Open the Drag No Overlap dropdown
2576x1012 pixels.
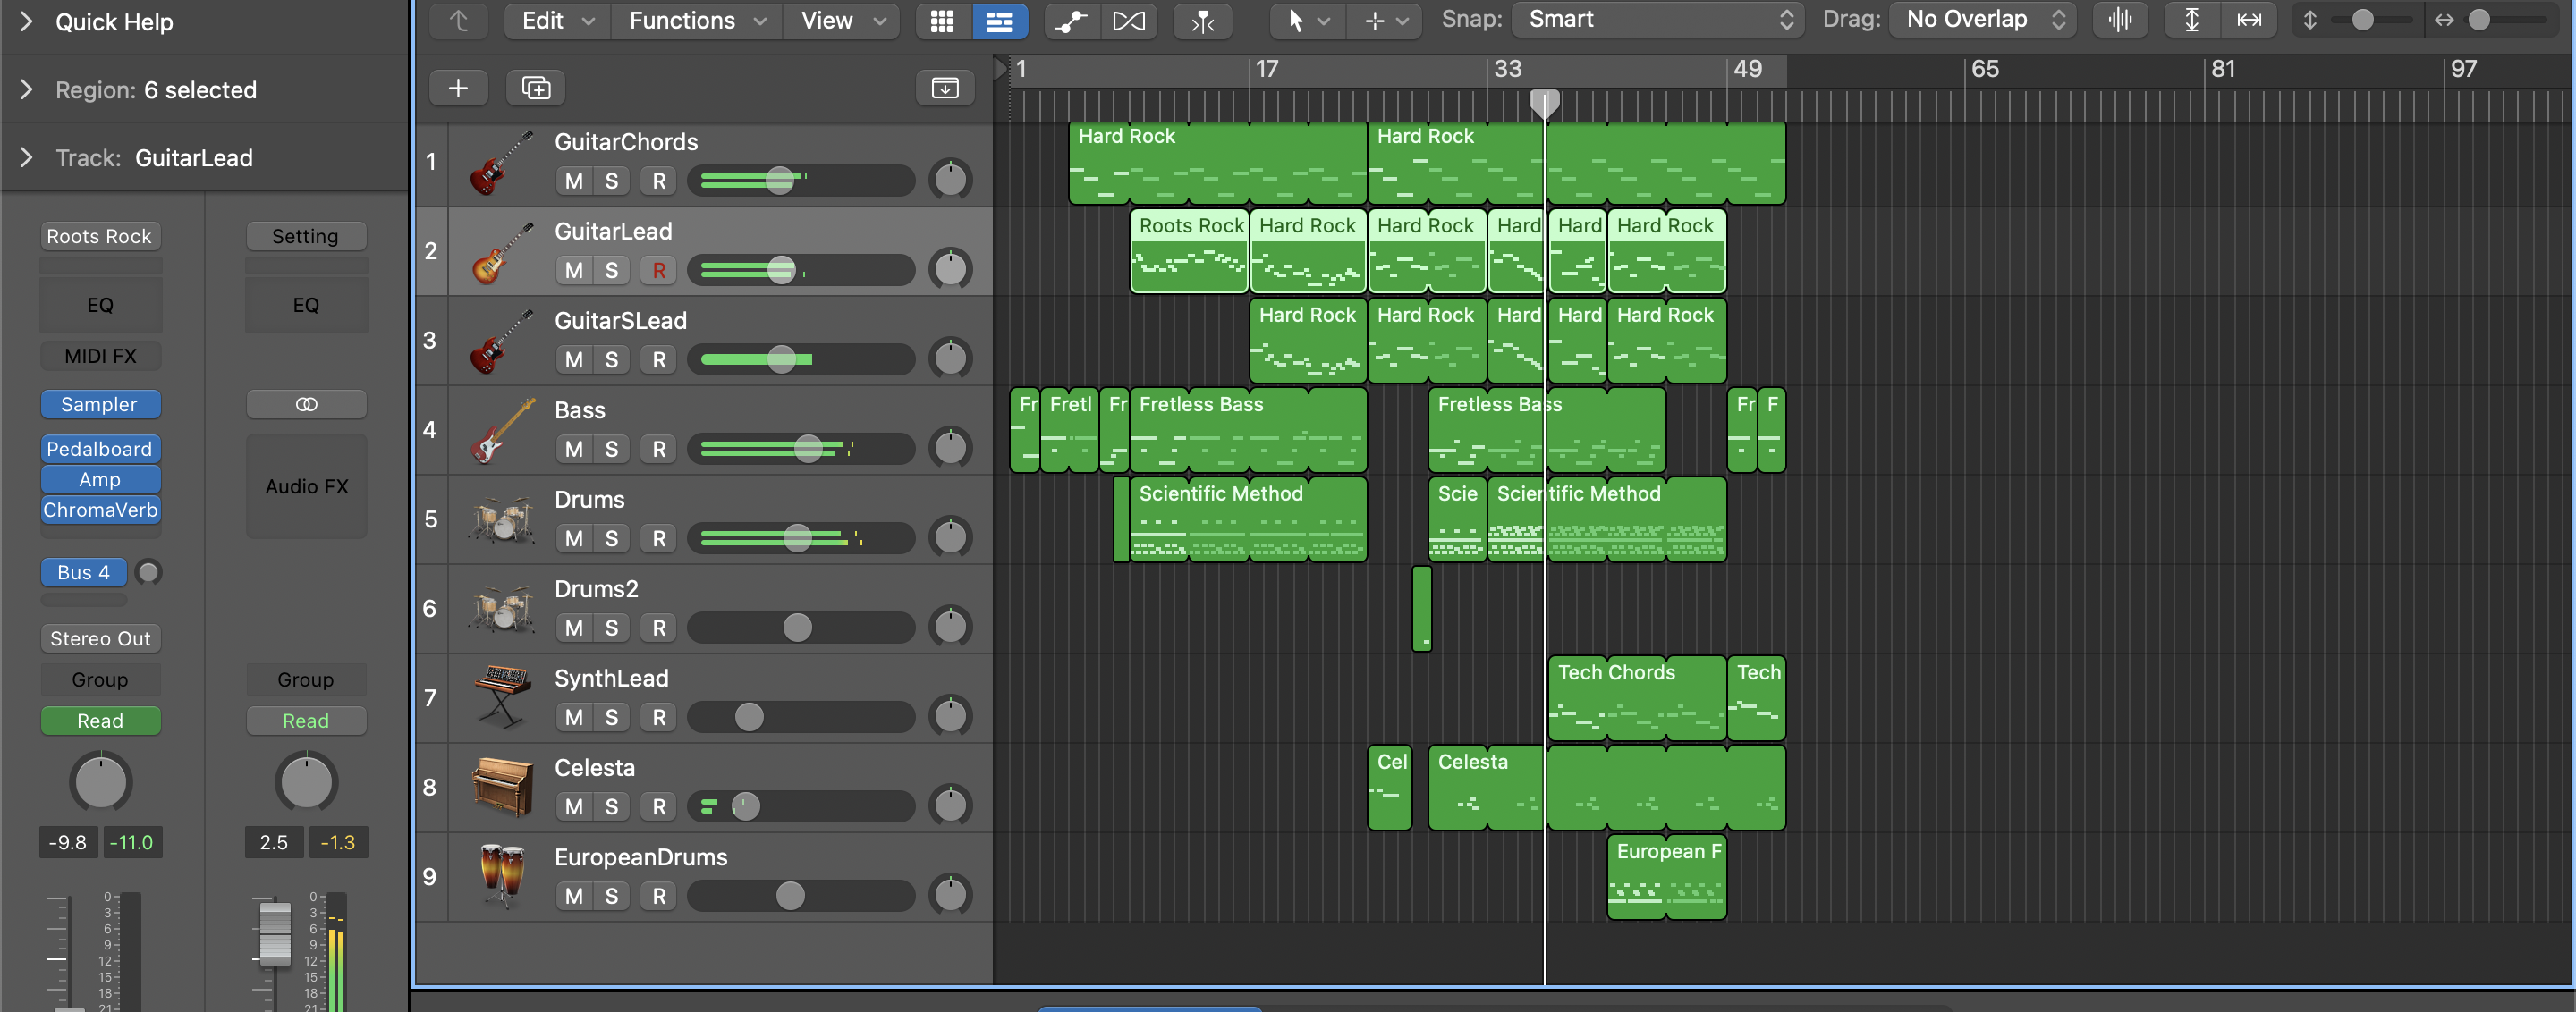(x=1982, y=20)
